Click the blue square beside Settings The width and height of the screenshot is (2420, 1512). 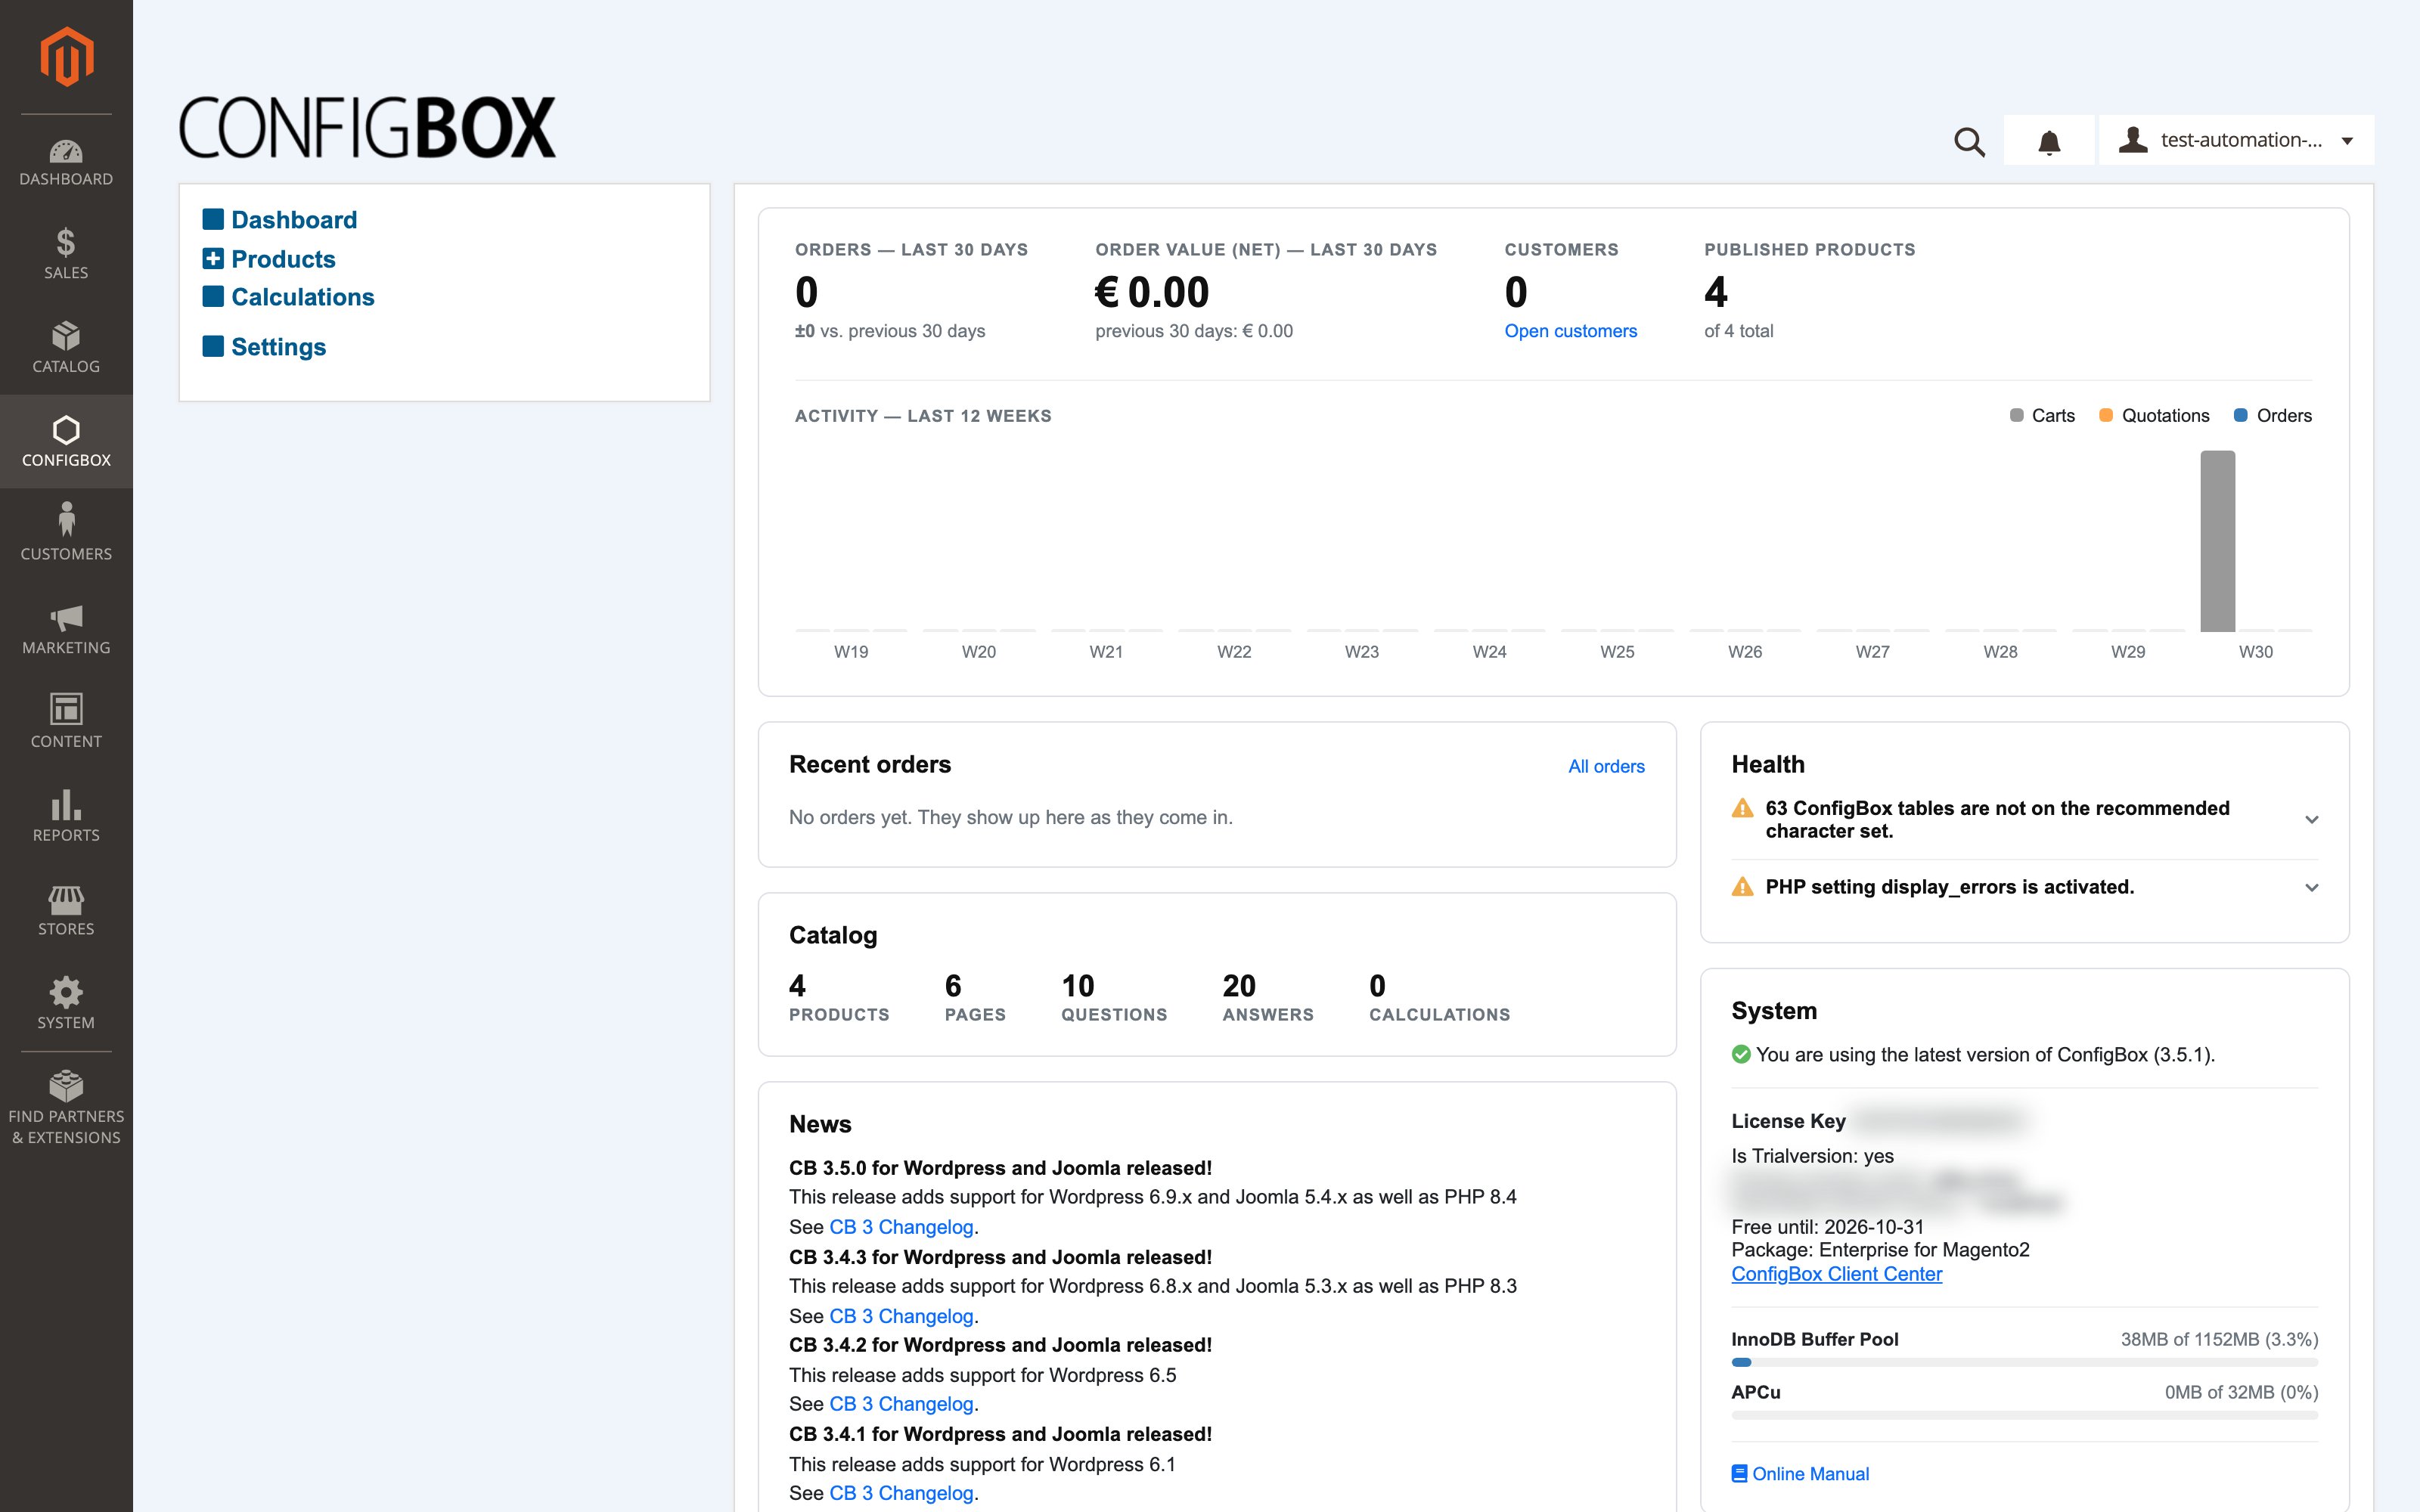[x=213, y=346]
